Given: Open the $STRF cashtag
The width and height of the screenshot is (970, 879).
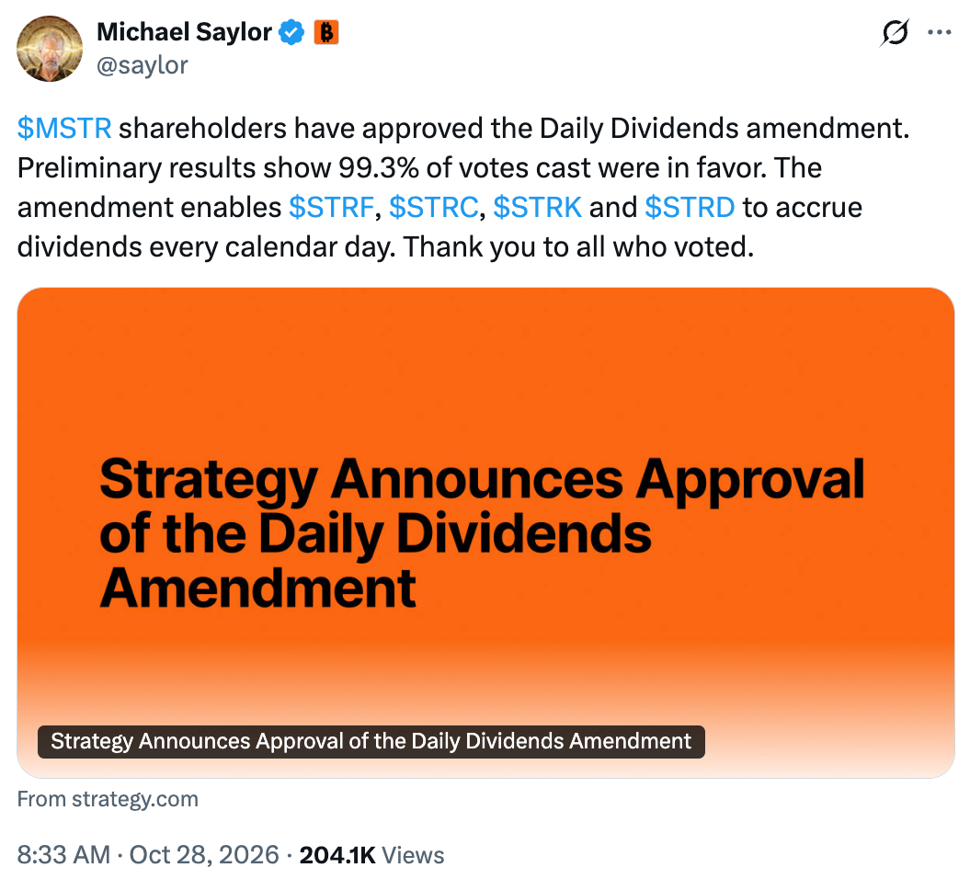Looking at the screenshot, I should 332,207.
